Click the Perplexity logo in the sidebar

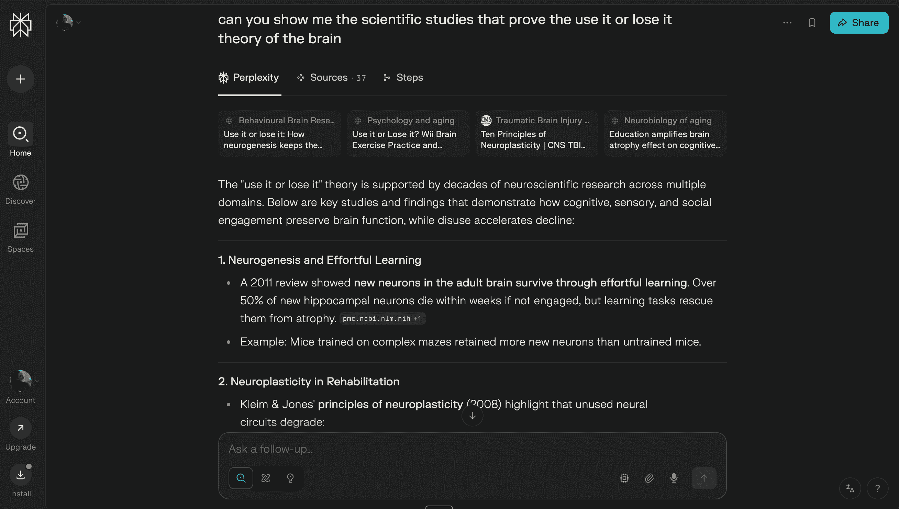click(x=21, y=25)
